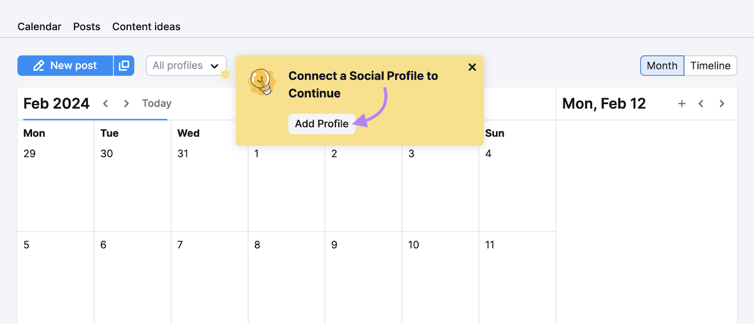Click the plus icon on the Mon, Feb 12 panel
Viewport: 754px width, 324px height.
pos(681,104)
